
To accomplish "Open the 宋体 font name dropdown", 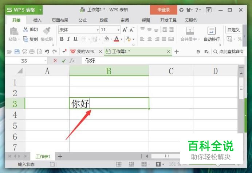I will tap(98, 30).
